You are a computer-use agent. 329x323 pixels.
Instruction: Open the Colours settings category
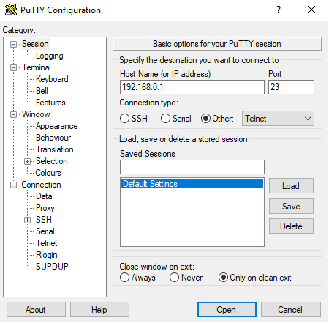click(48, 173)
